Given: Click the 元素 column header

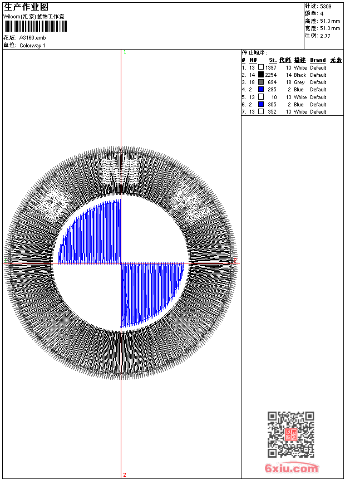Looking at the screenshot, I should point(336,60).
